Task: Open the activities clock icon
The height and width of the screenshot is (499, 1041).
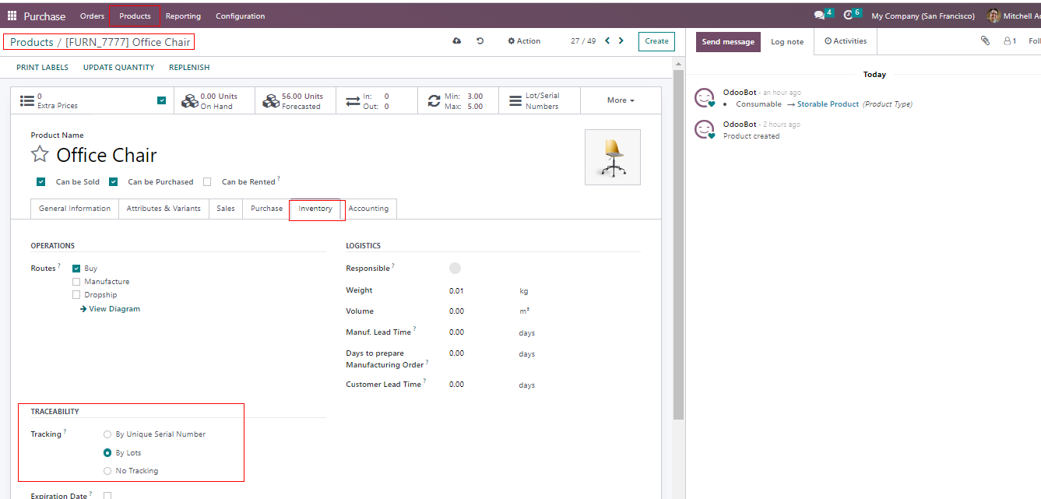Action: 849,16
